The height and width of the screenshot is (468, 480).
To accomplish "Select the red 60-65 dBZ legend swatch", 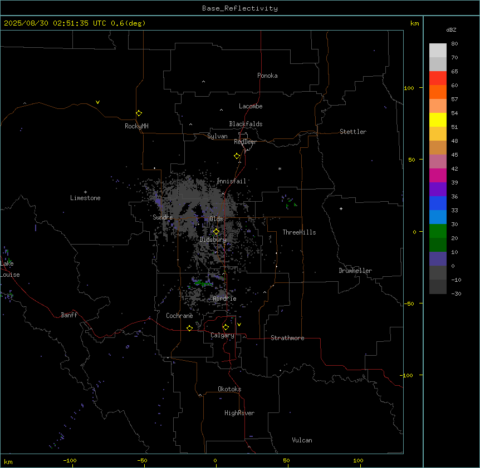I will [438, 78].
